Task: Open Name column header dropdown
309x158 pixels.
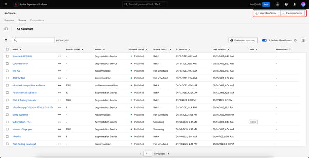Action: click(x=21, y=49)
